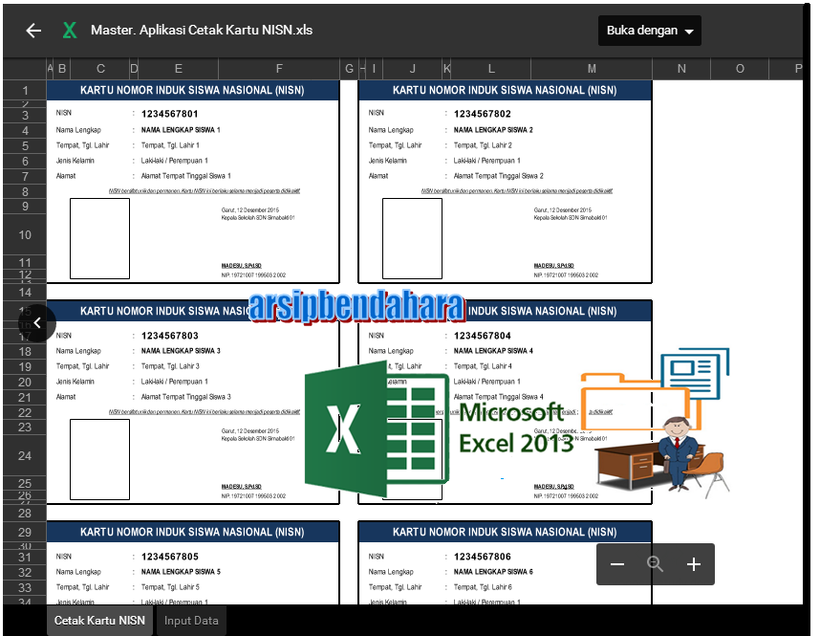820x636 pixels.
Task: Click cell NAMA LENGKAP SISWA 5
Action: 181,572
